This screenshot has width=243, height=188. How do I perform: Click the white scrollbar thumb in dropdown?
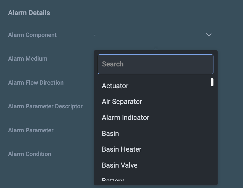212,82
